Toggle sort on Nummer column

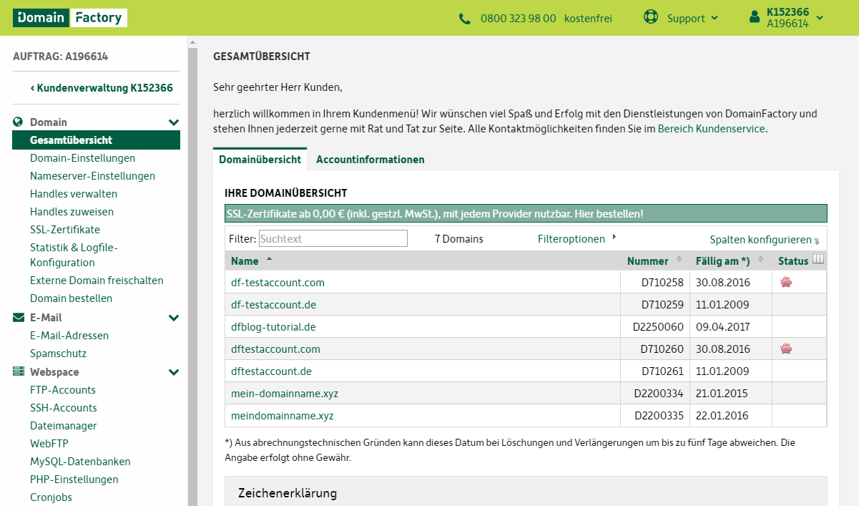[x=679, y=260]
